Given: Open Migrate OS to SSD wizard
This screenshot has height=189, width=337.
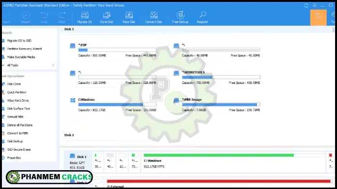Looking at the screenshot, I should [19, 41].
